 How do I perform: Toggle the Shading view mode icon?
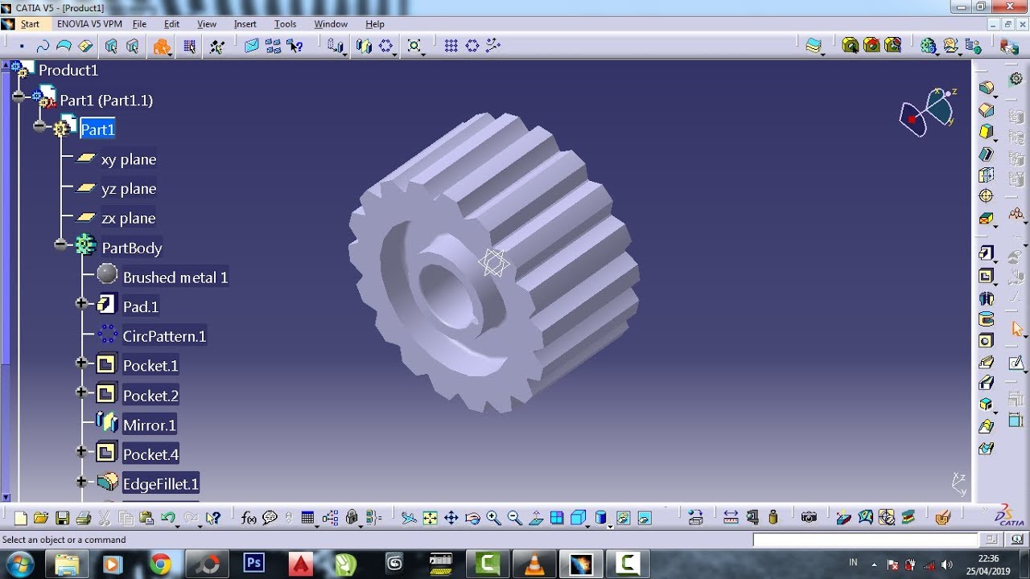(600, 518)
